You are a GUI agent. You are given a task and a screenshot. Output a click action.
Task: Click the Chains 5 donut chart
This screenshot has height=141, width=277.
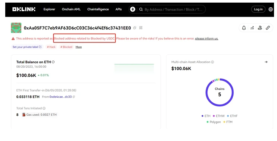(220, 92)
